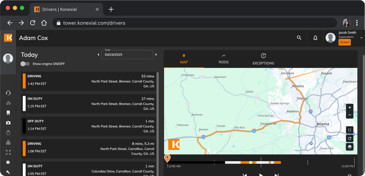Click the status list scrollbar
The height and width of the screenshot is (176, 365).
(x=158, y=124)
